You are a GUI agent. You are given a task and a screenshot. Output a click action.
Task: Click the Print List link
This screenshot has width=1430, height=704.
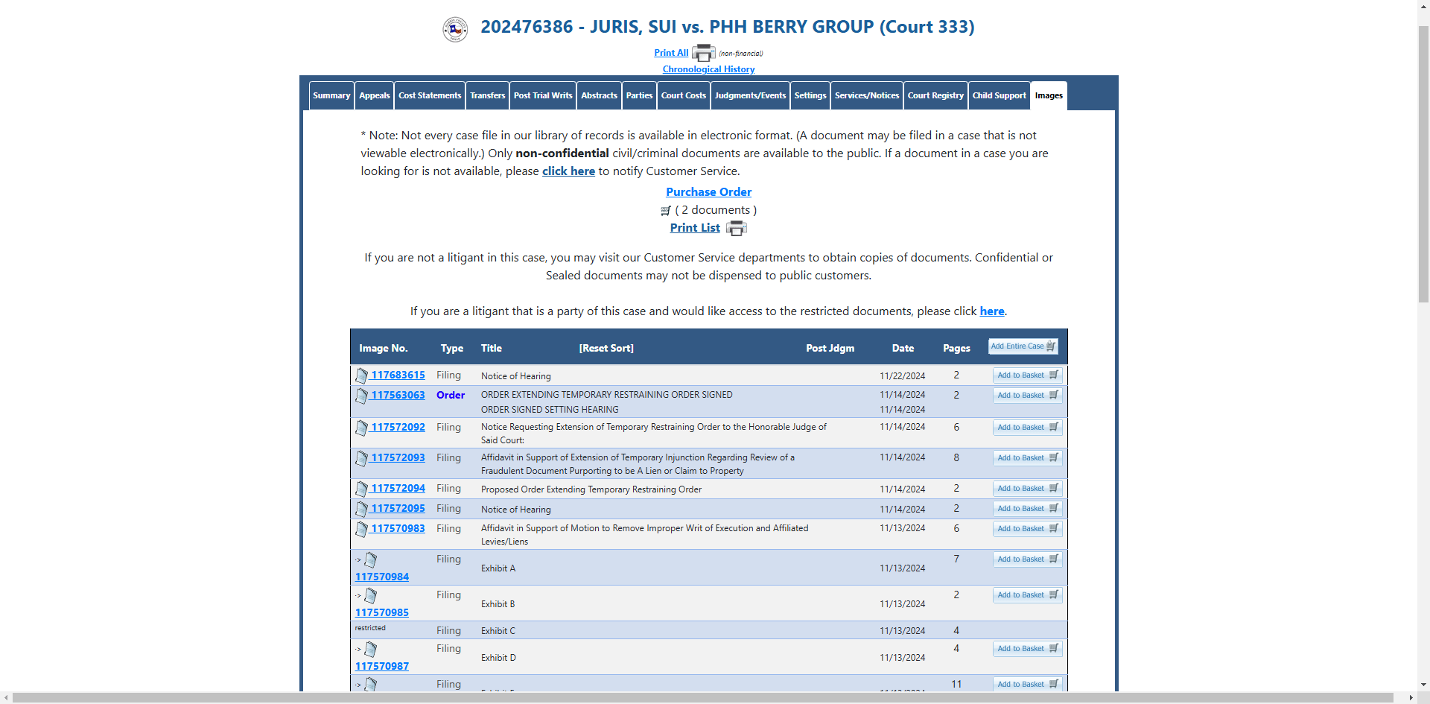[695, 228]
